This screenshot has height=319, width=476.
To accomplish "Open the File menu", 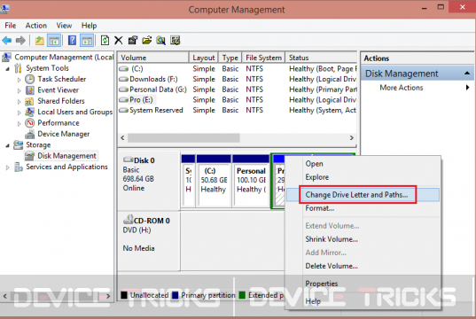I will pyautogui.click(x=11, y=26).
